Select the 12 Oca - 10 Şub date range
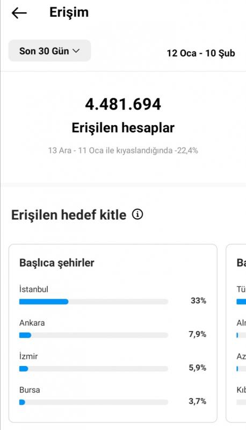 [x=201, y=53]
